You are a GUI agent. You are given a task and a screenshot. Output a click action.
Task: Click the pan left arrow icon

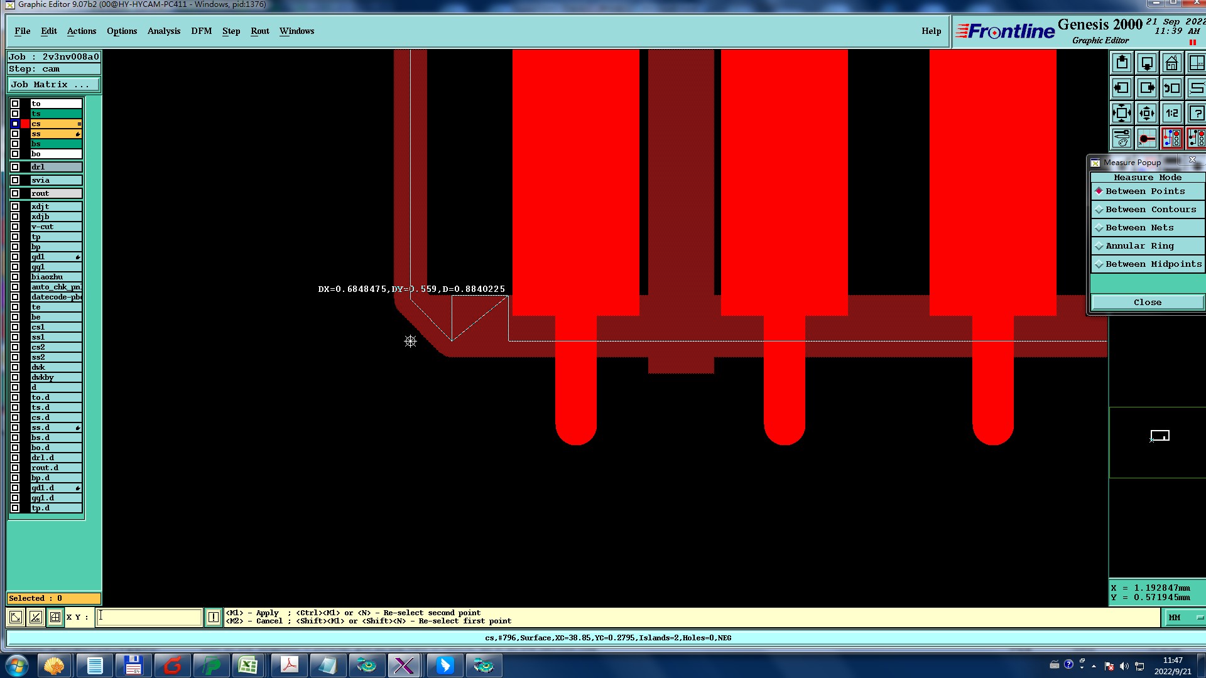point(1122,89)
